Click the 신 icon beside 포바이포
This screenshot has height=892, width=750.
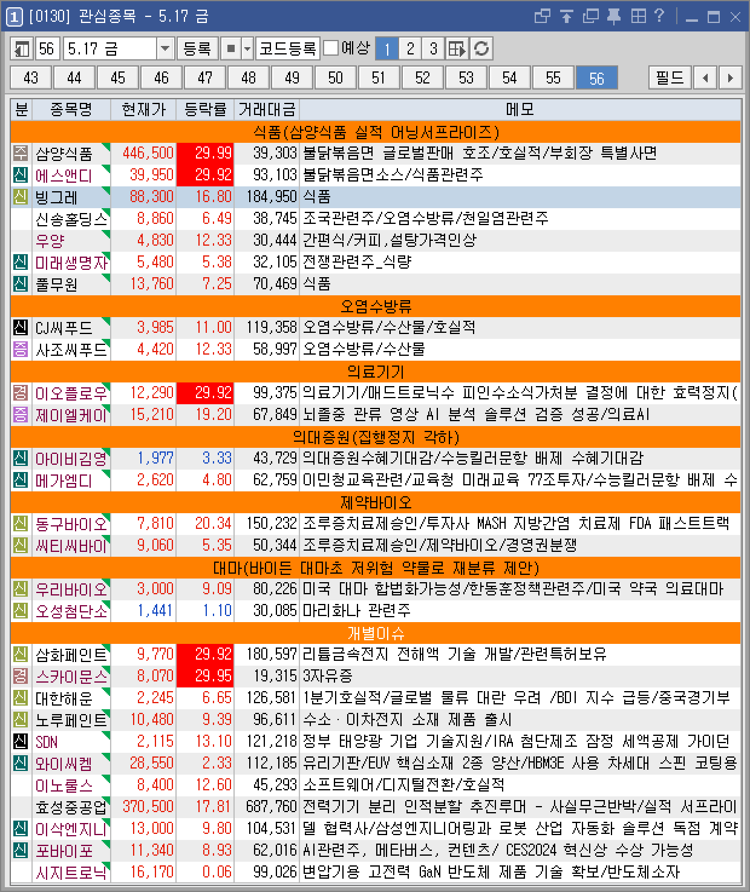click(x=21, y=850)
